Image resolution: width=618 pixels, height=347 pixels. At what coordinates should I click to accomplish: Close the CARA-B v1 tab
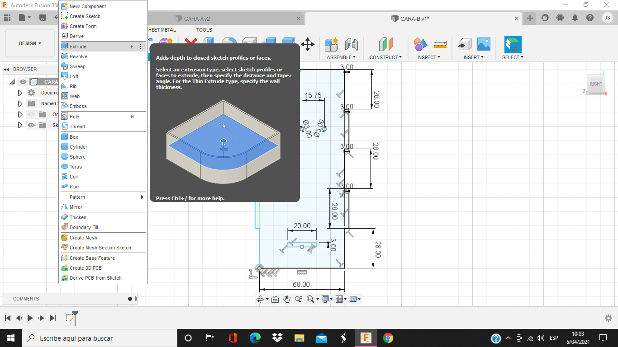(517, 19)
